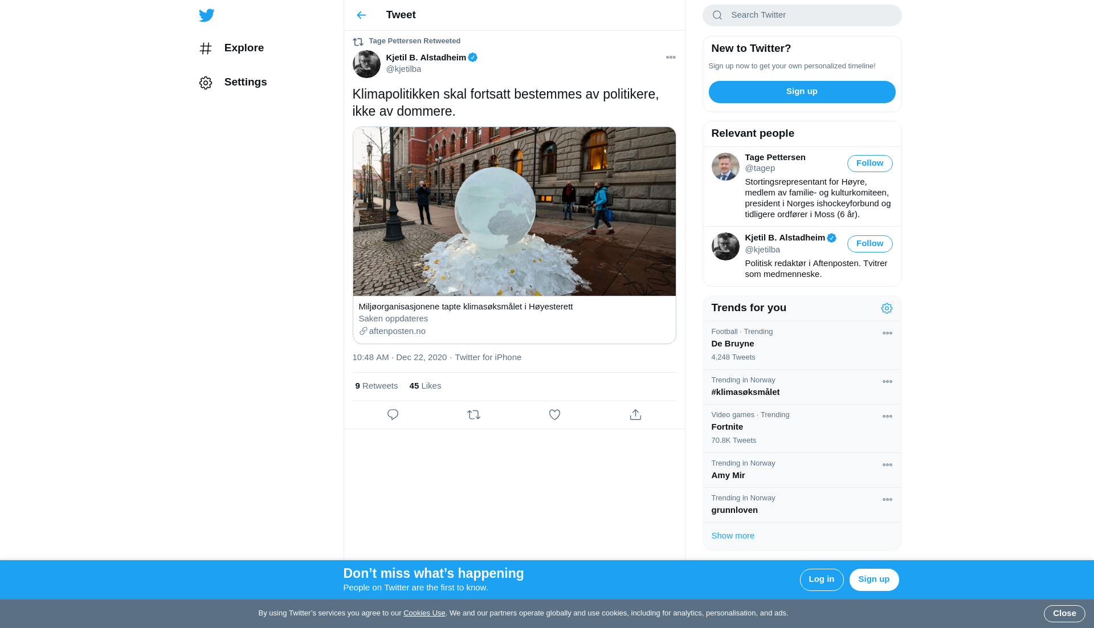This screenshot has width=1094, height=628.
Task: Open more options for De Bruyne trend
Action: [887, 333]
